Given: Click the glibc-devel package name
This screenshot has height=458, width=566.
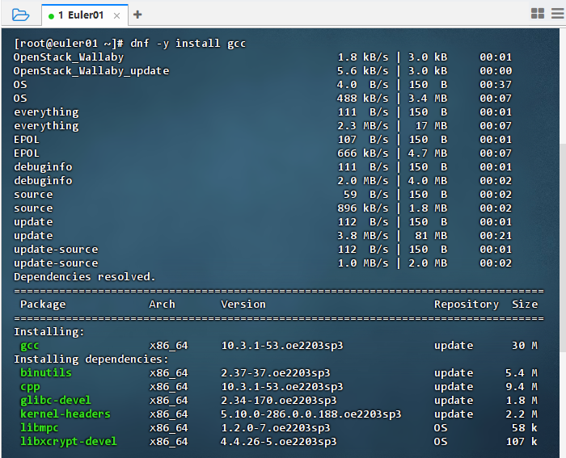Looking at the screenshot, I should click(55, 400).
